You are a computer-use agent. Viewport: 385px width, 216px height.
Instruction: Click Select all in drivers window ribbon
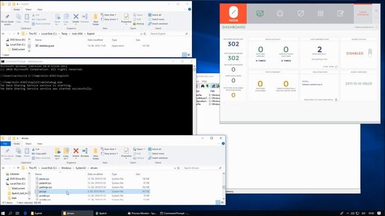click(155, 149)
